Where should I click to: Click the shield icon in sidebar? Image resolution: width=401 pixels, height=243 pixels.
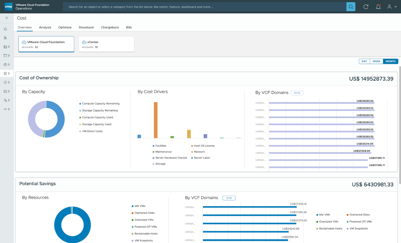pos(5,82)
